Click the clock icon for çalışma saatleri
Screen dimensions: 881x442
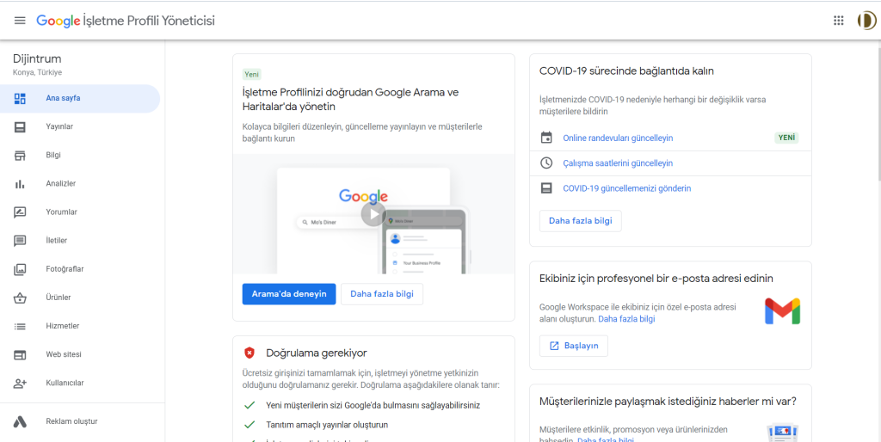coord(546,163)
